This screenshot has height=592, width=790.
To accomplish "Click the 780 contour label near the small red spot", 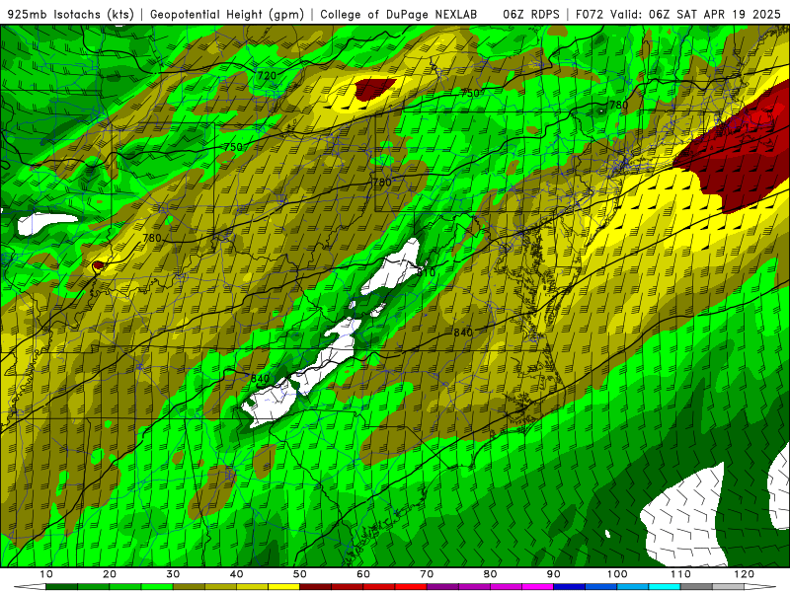I will tap(152, 238).
